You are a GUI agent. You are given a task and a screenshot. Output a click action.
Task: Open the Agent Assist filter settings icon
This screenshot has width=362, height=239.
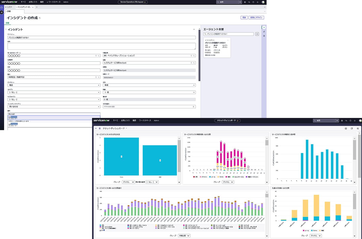coord(257,34)
